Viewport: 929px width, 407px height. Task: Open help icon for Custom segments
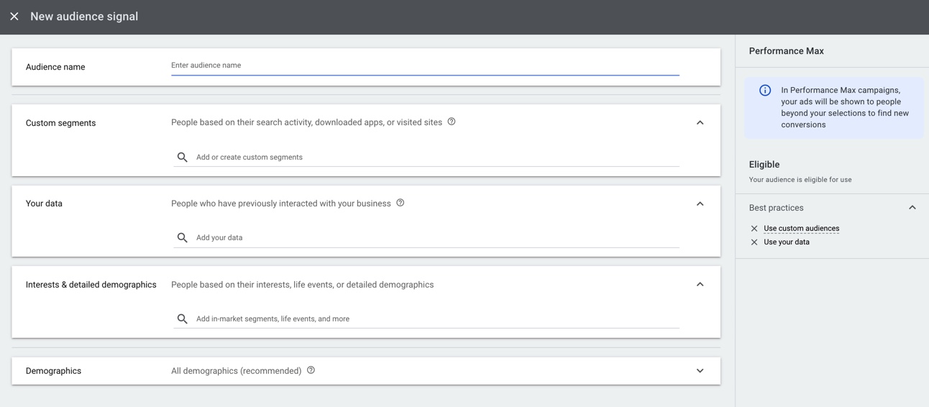452,122
